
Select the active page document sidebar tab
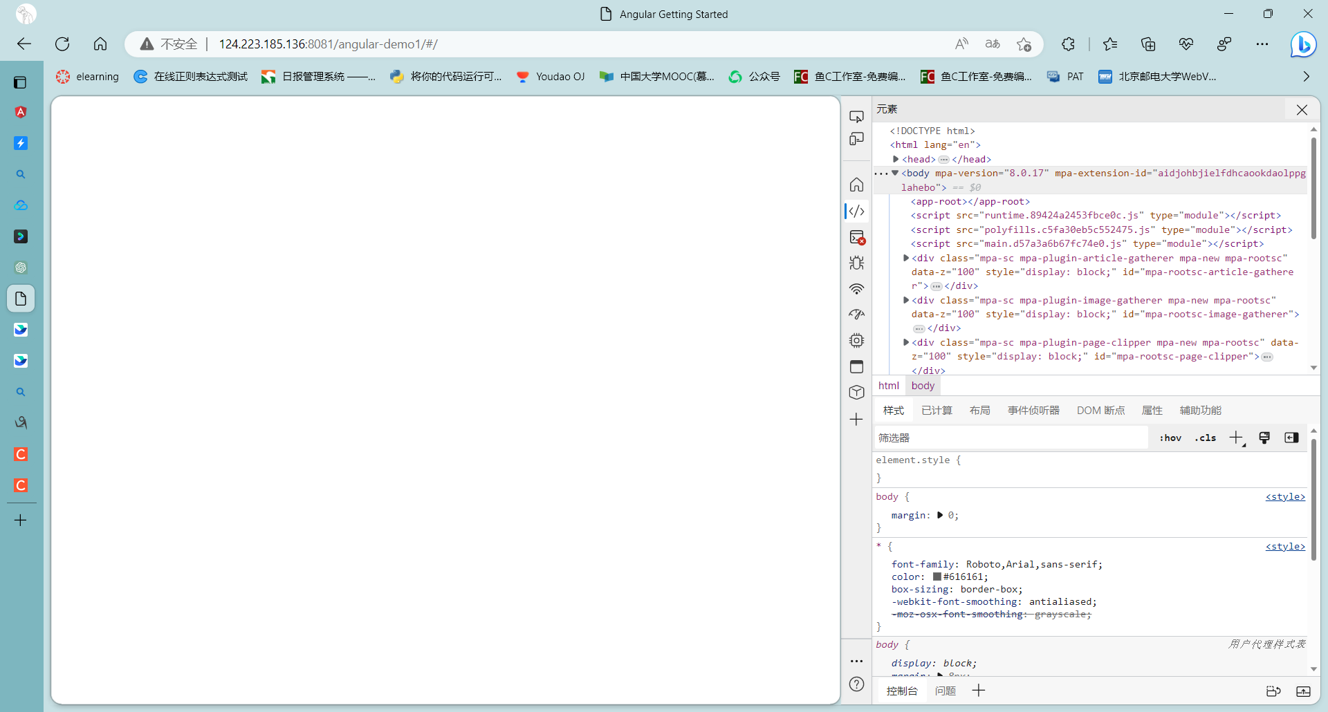click(x=21, y=299)
